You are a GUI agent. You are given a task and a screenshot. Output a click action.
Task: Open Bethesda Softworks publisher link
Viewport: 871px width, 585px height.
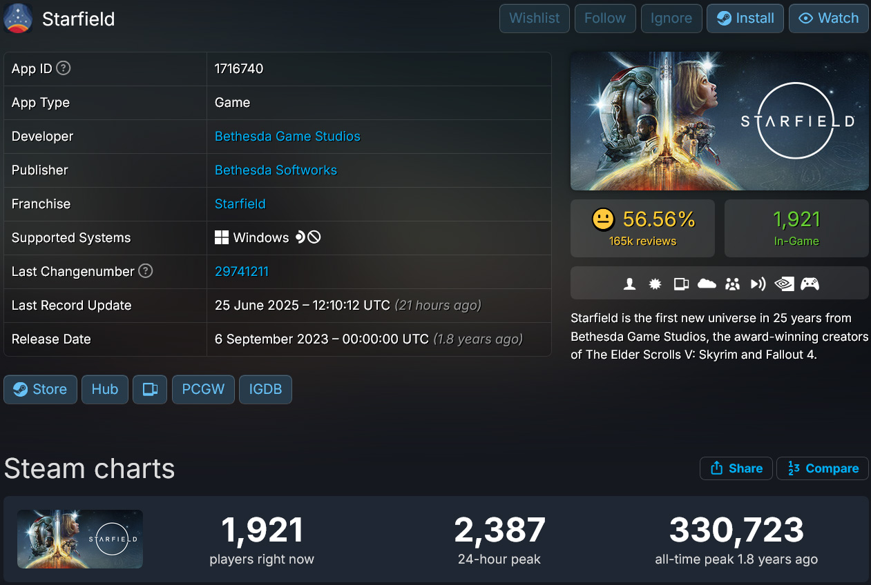276,170
